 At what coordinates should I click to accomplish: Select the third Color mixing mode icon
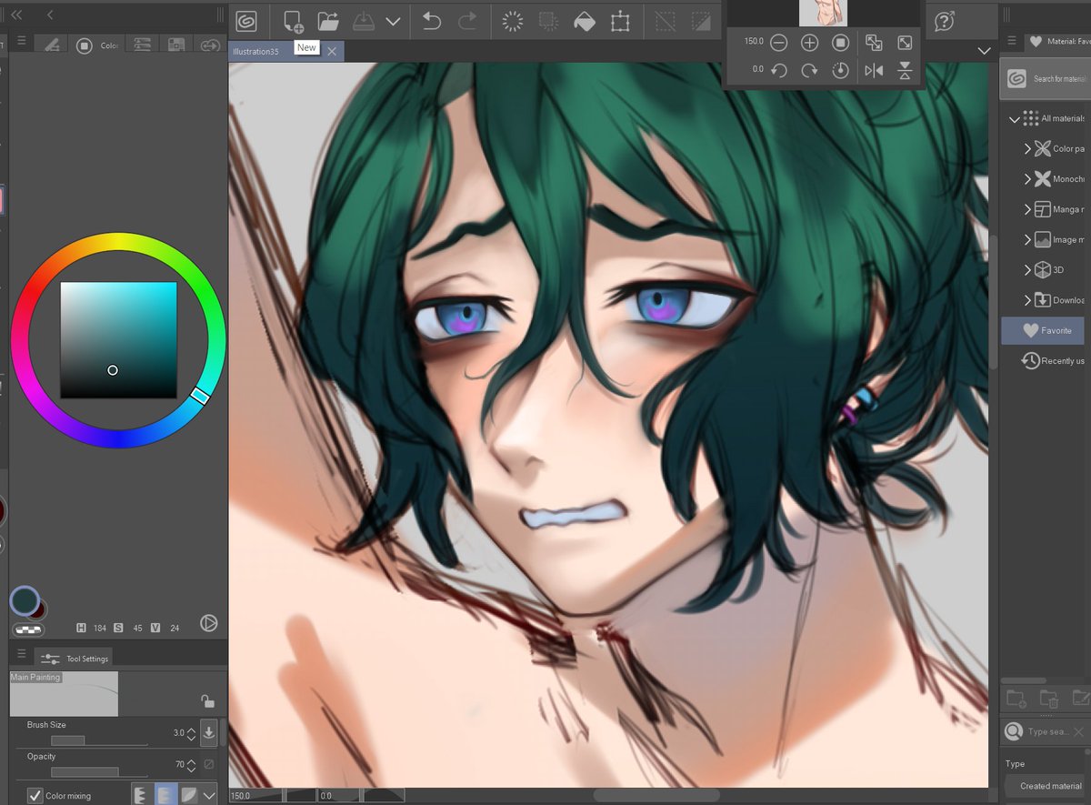click(x=188, y=795)
